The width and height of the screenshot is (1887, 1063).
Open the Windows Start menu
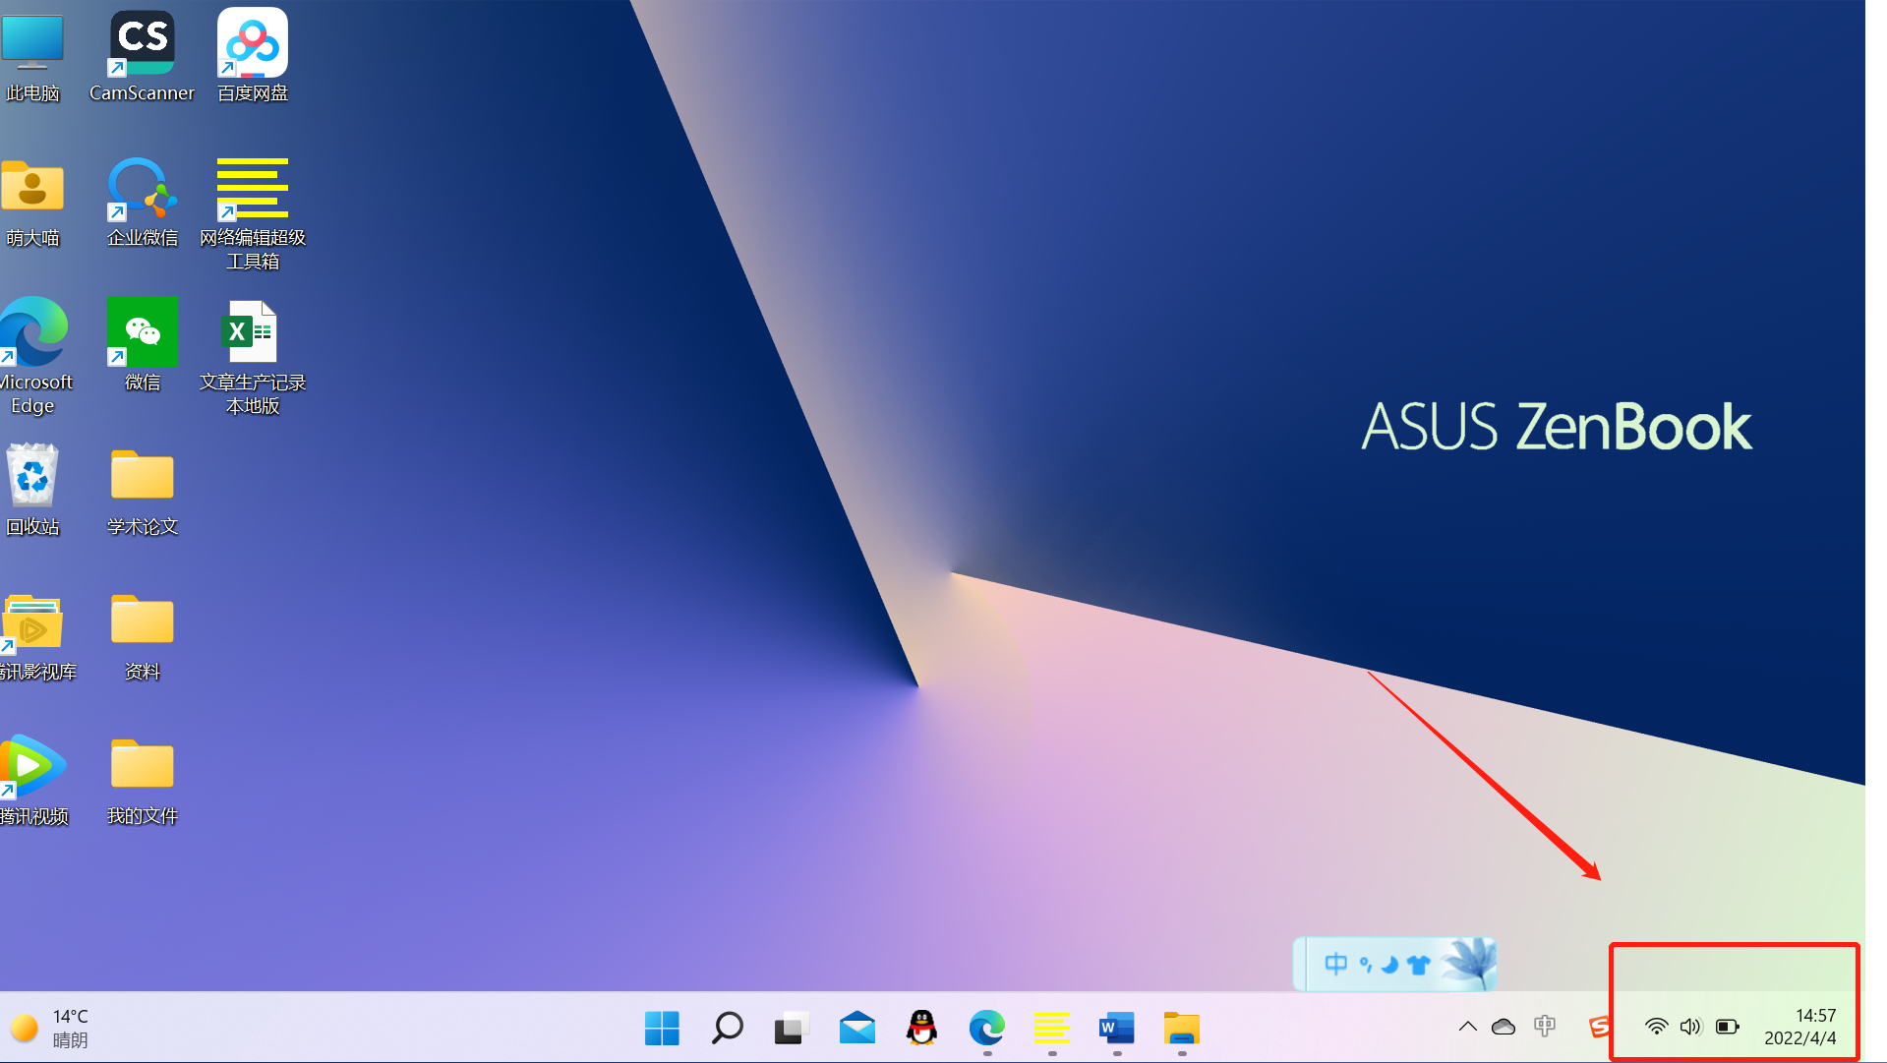click(662, 1029)
